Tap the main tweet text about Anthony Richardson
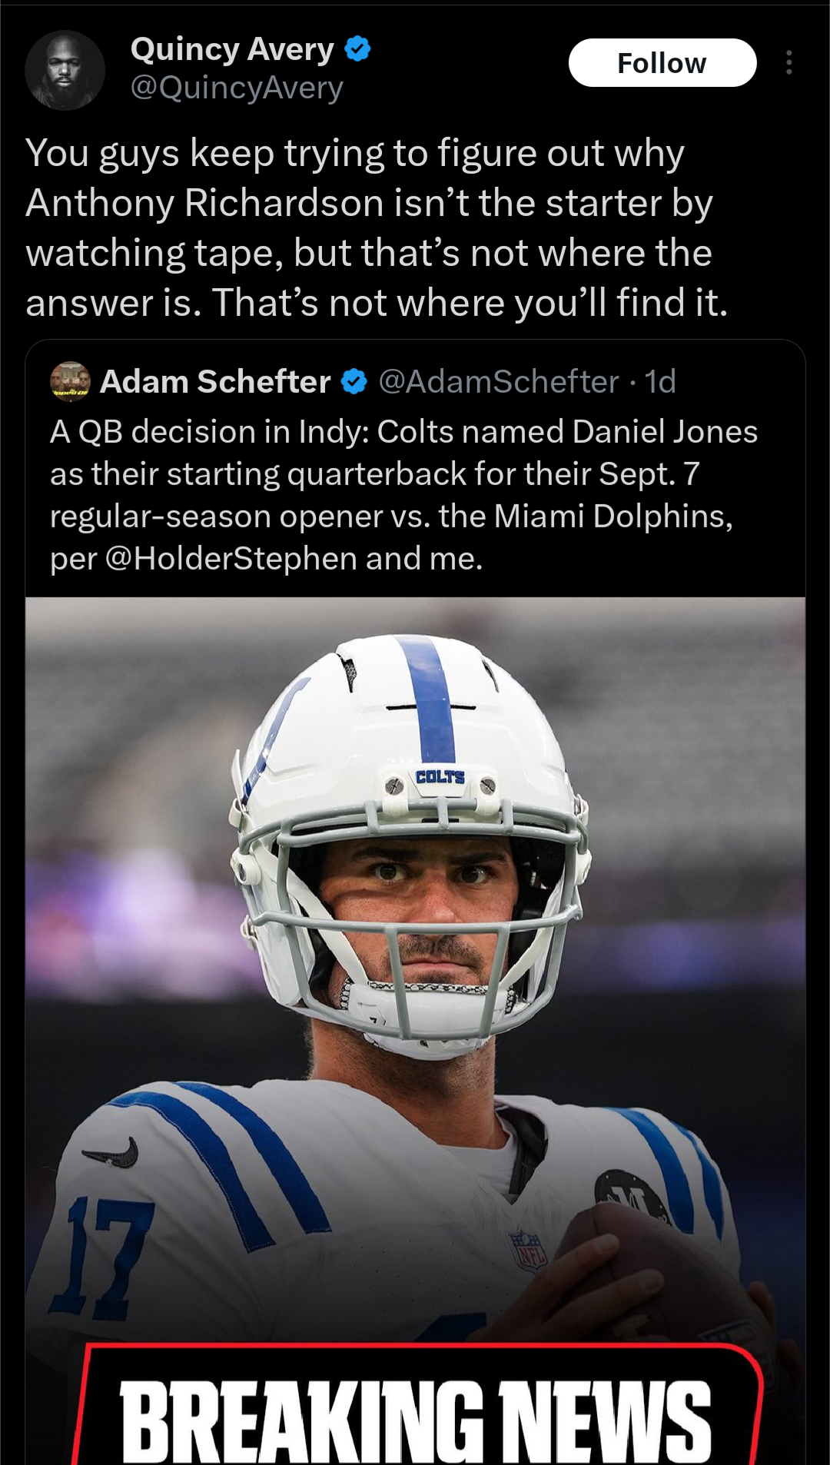The width and height of the screenshot is (830, 1465). (377, 228)
